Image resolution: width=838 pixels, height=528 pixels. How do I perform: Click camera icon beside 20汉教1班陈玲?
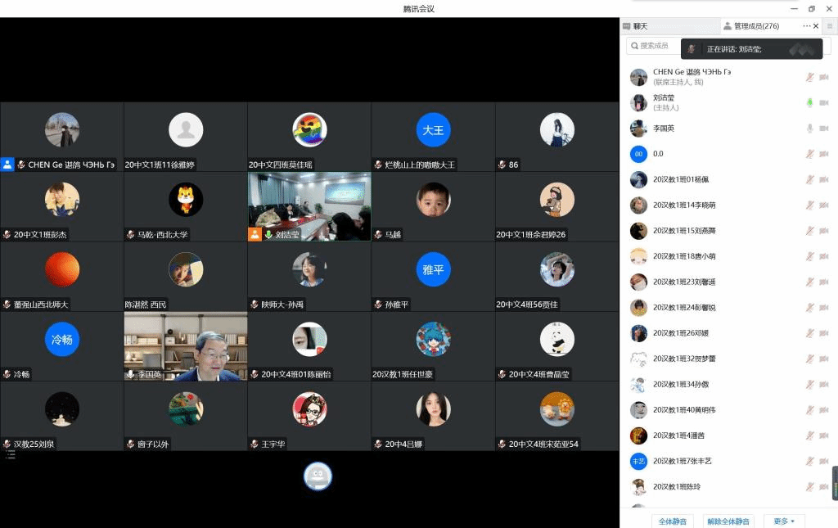(x=823, y=486)
